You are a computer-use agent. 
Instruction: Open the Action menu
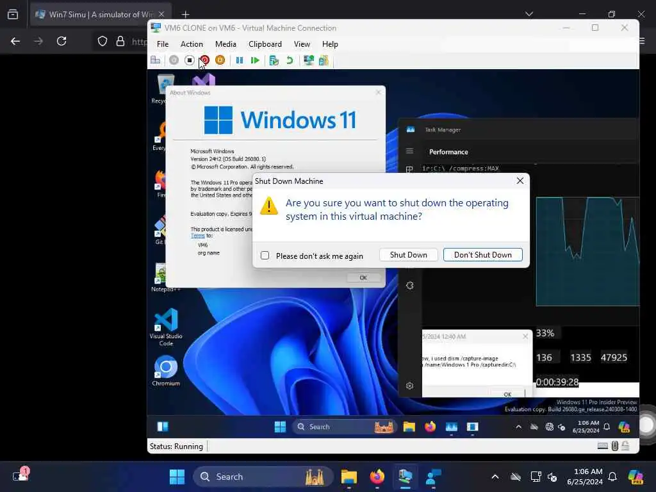pos(192,44)
